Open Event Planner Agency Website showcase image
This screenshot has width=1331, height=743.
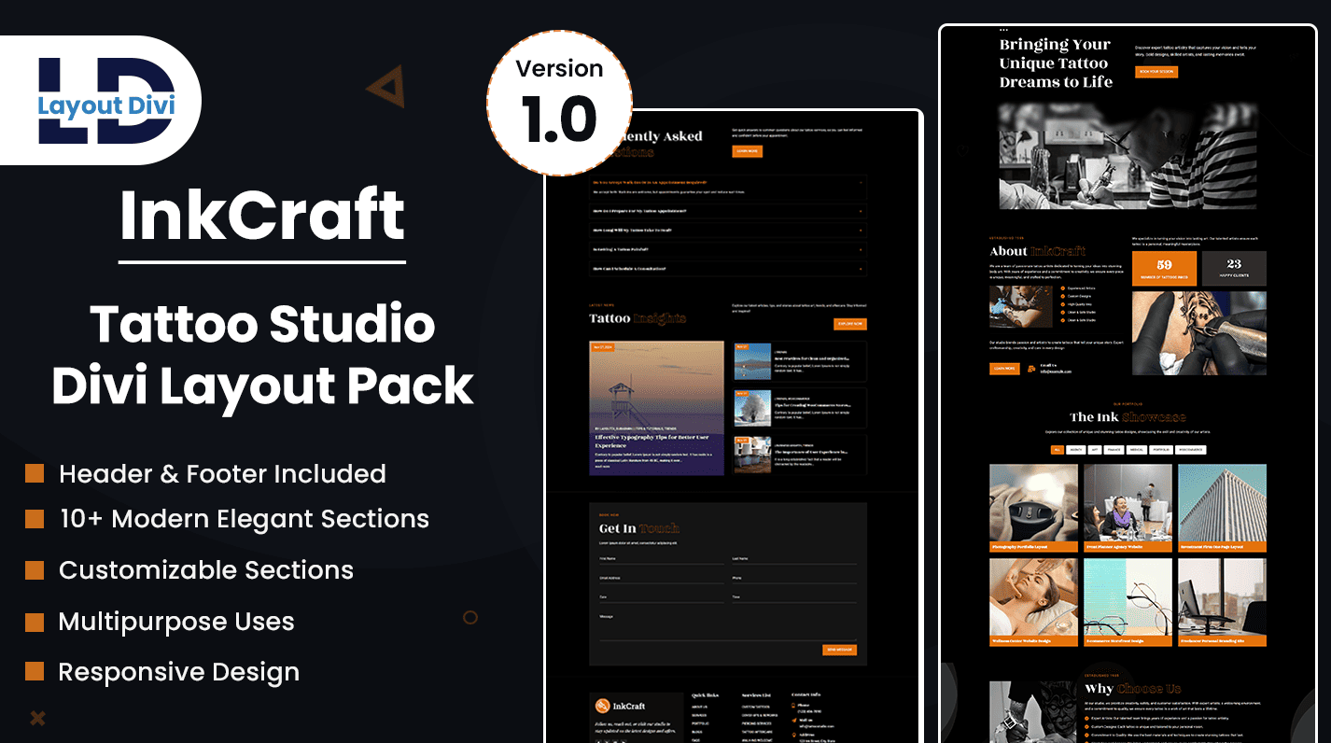[x=1128, y=508]
